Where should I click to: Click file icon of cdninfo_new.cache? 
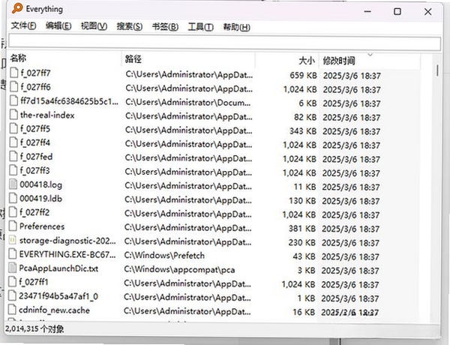tap(12, 310)
